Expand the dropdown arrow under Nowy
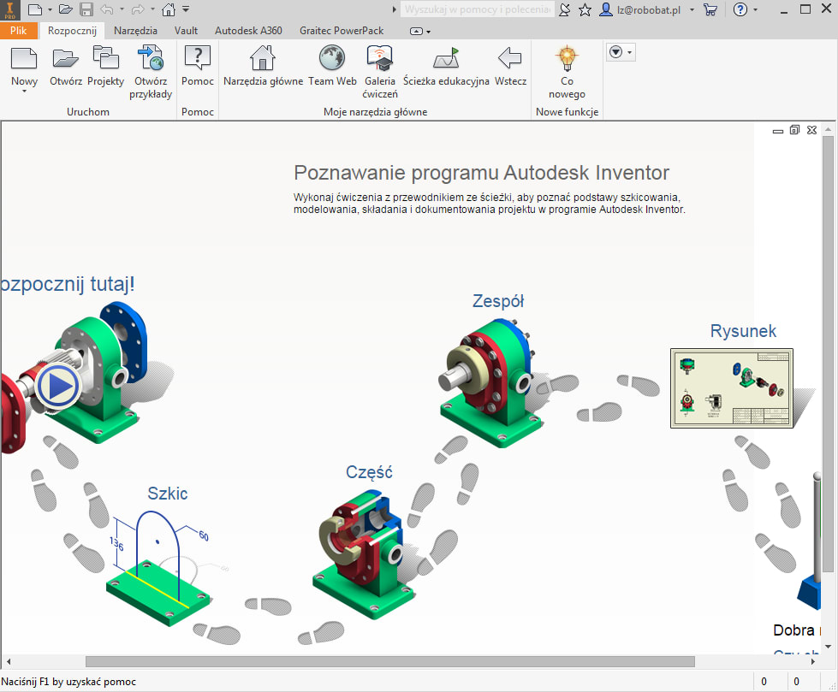838x692 pixels. pos(24,92)
